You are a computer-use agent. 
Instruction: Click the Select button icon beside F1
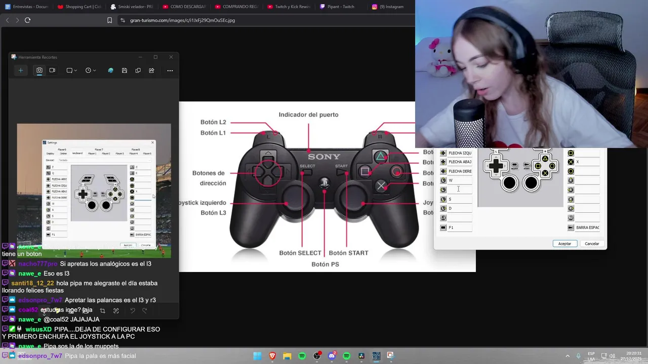(x=443, y=227)
